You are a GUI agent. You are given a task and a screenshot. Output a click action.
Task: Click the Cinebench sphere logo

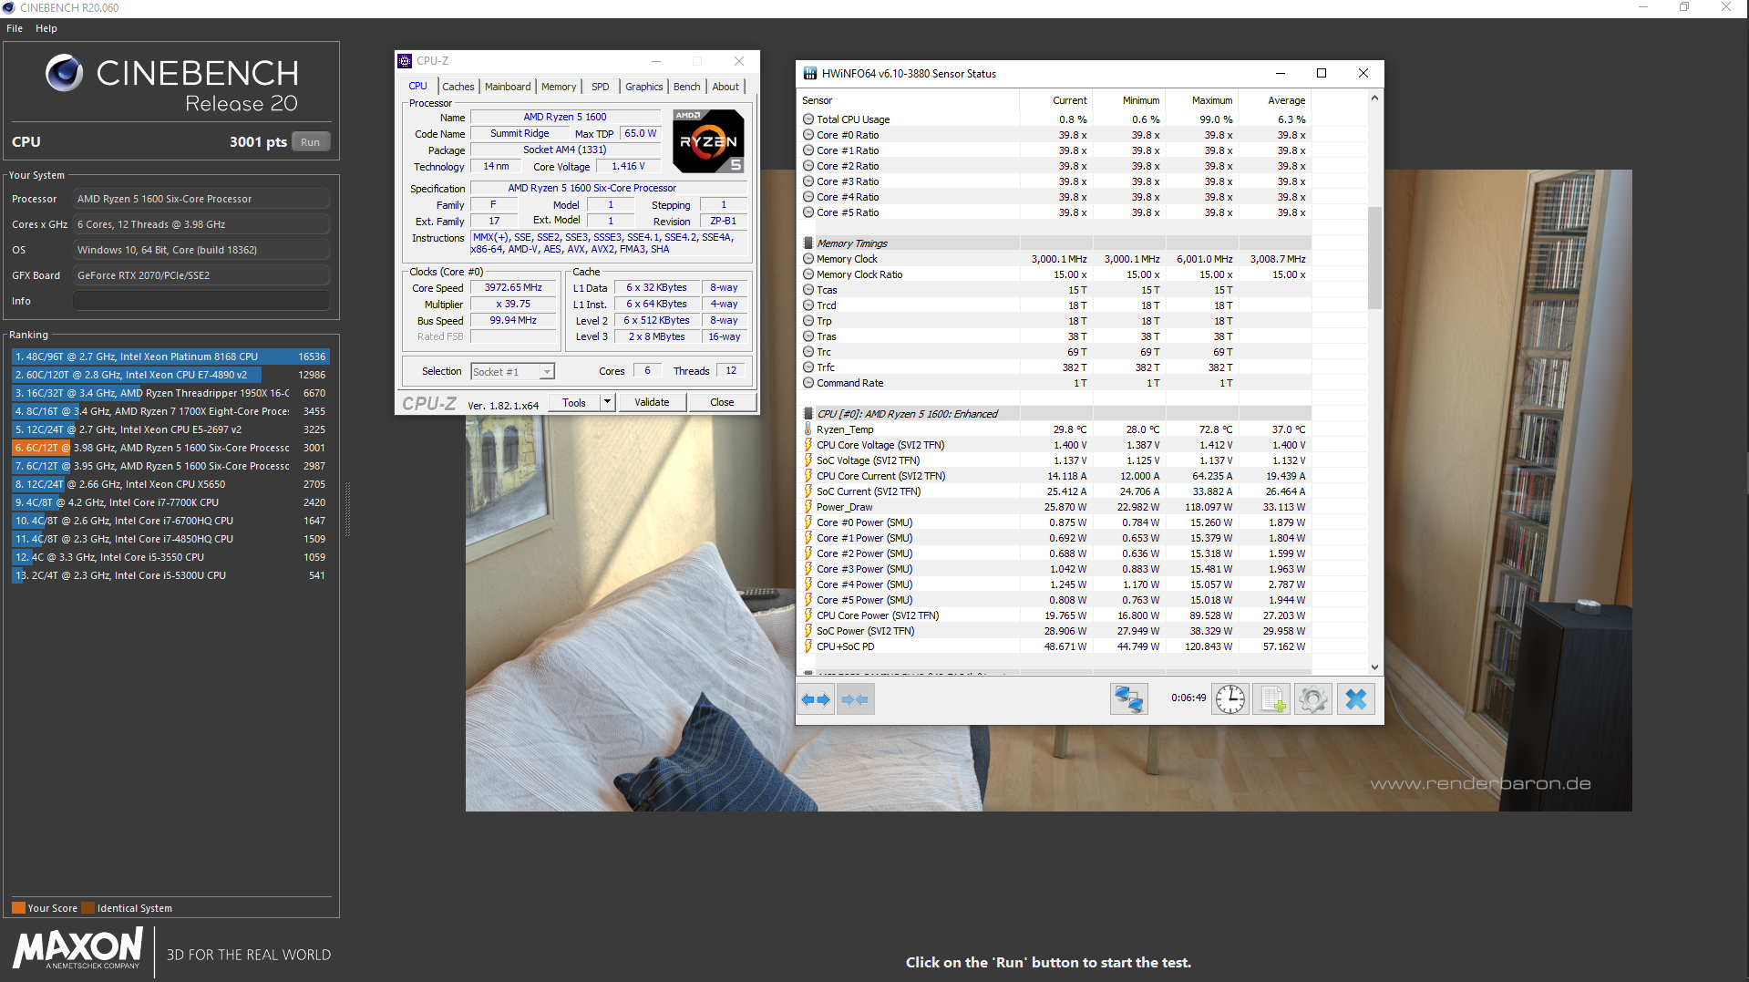[64, 73]
